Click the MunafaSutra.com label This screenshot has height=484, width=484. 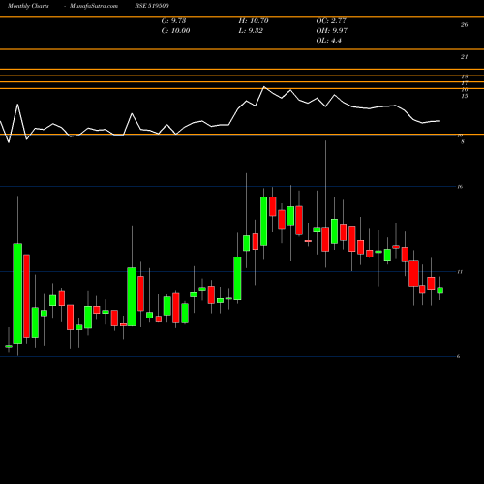click(94, 6)
